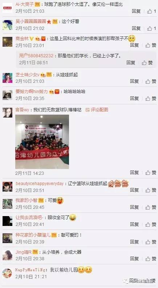The height and width of the screenshot is (288, 158).
Task: Click HapPyMeeTiNg's profile avatar
Action: [7, 273]
